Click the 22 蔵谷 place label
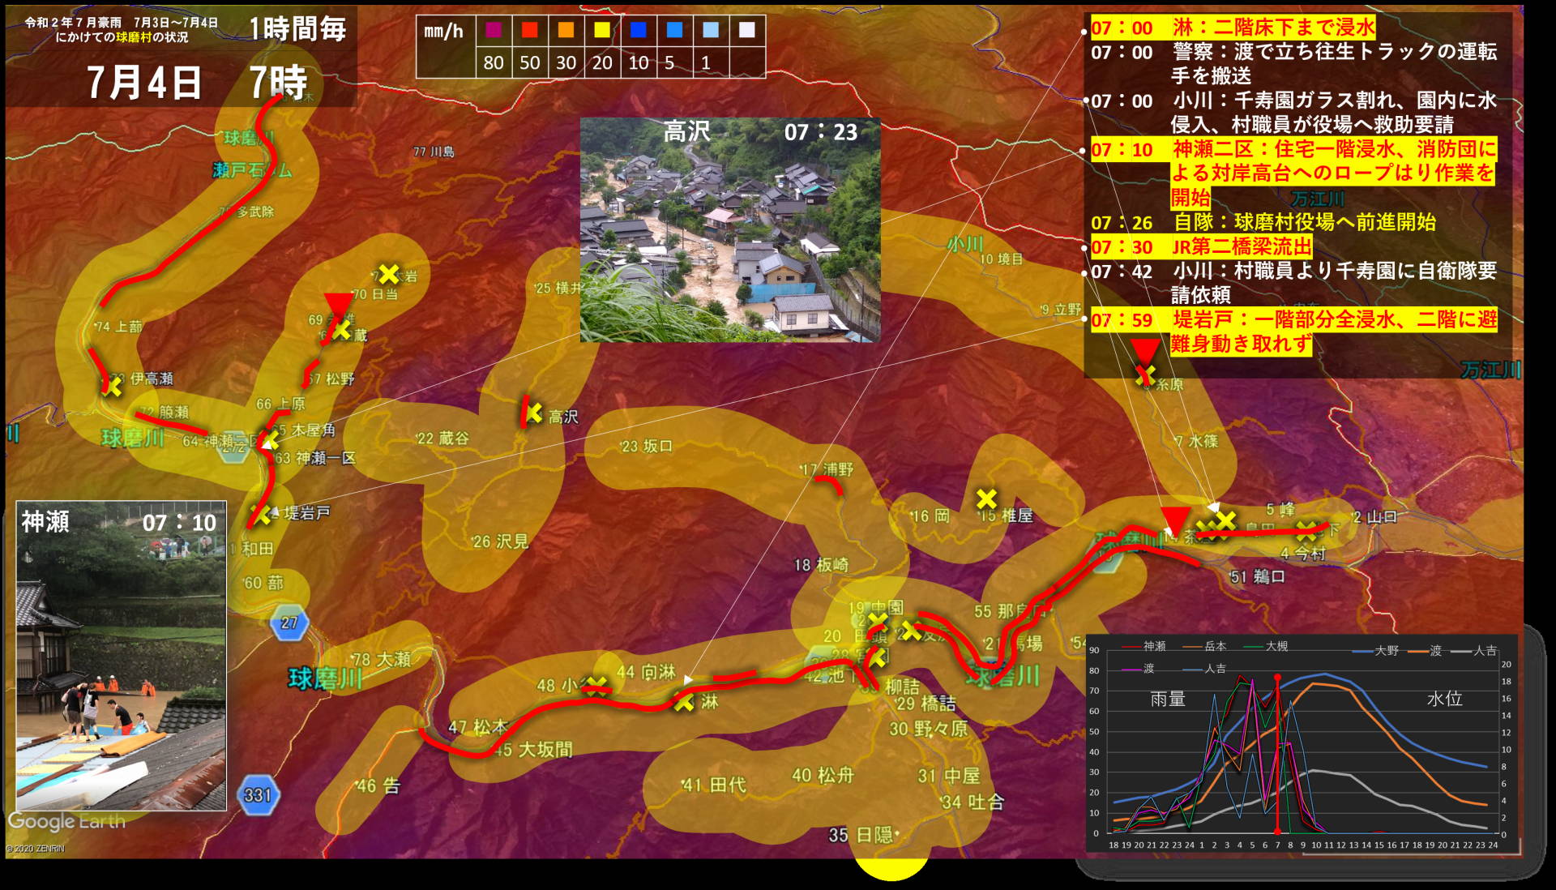Viewport: 1556px width, 890px height. point(442,439)
